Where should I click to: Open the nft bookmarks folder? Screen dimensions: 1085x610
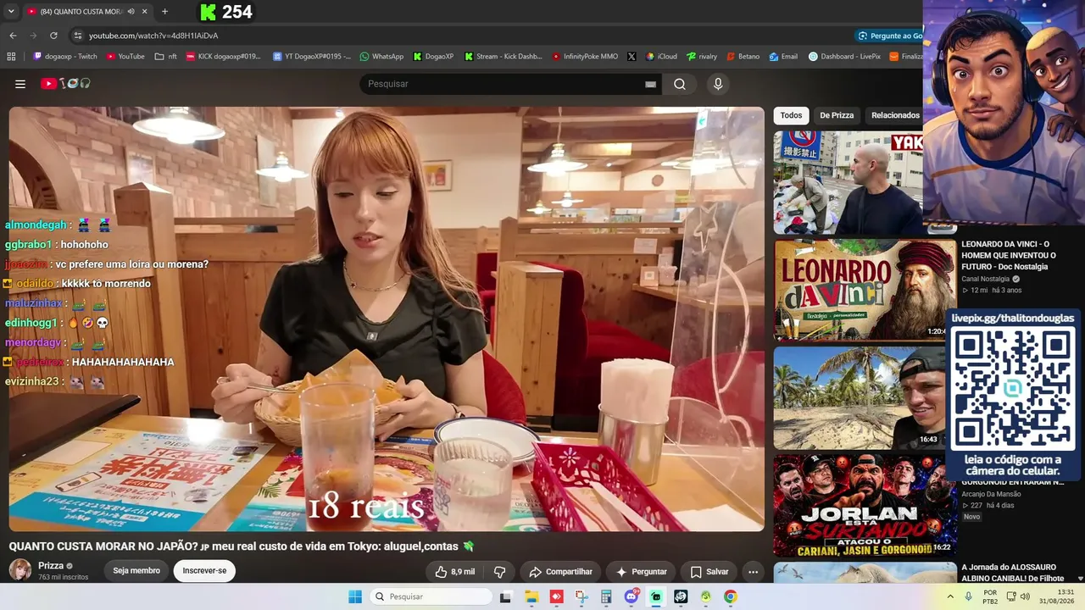click(x=166, y=57)
